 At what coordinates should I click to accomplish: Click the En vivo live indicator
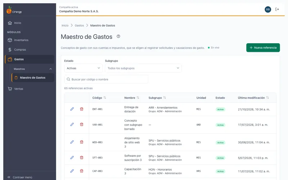tap(213, 48)
